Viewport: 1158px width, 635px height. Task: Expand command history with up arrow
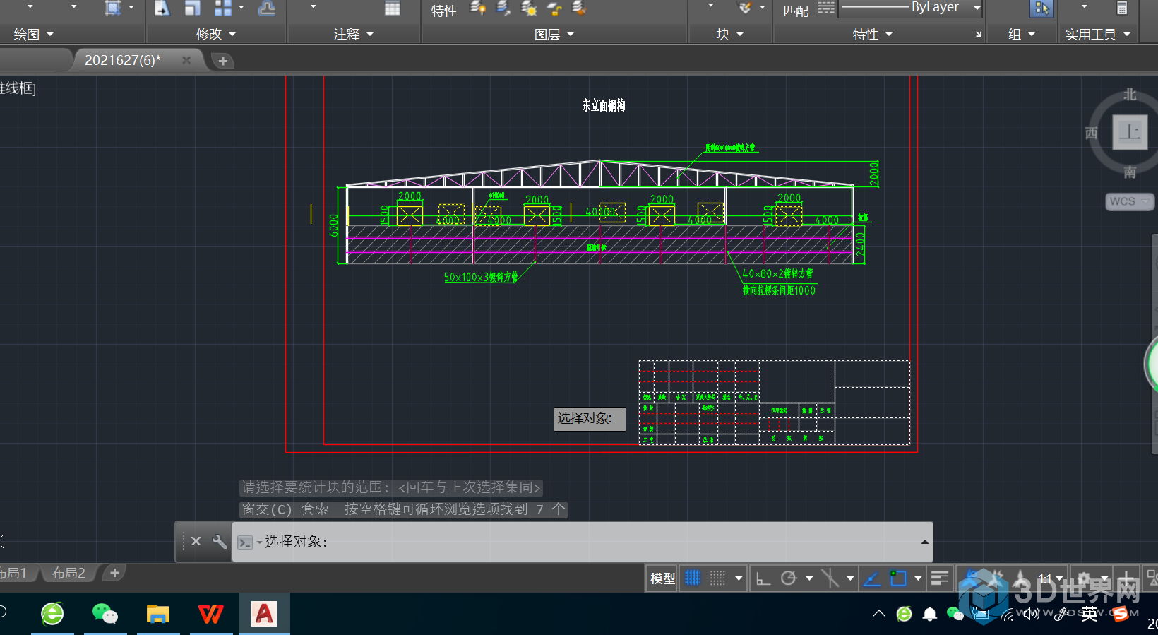pos(924,542)
